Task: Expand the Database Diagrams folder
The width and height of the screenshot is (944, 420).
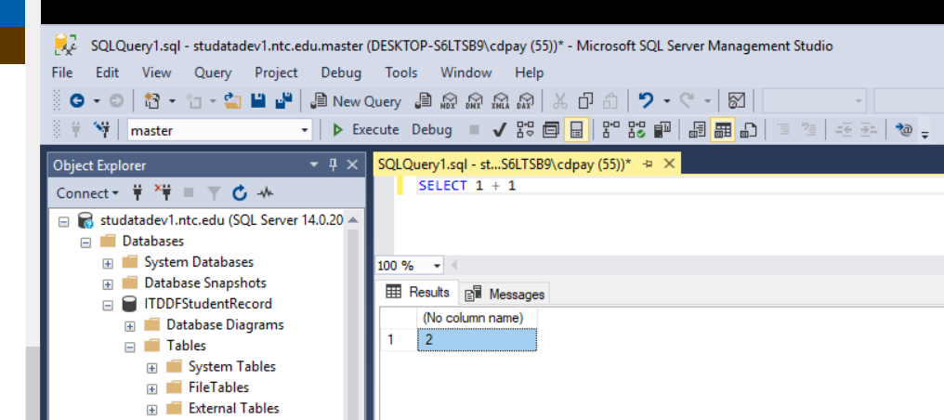Action: 129,325
